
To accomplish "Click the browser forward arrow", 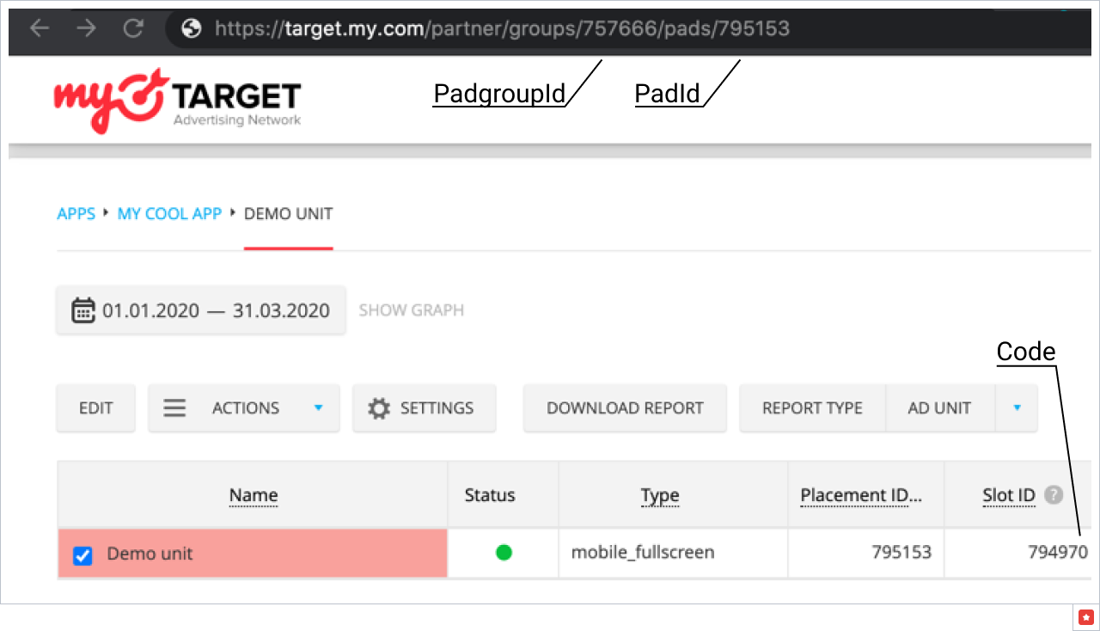I will [86, 28].
